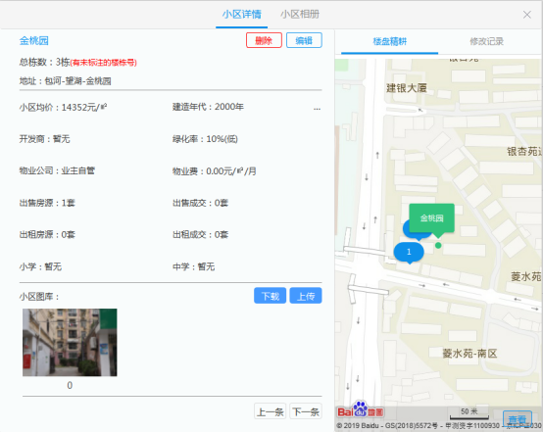Click the 下载 button in gallery
The height and width of the screenshot is (432, 543).
coord(271,296)
